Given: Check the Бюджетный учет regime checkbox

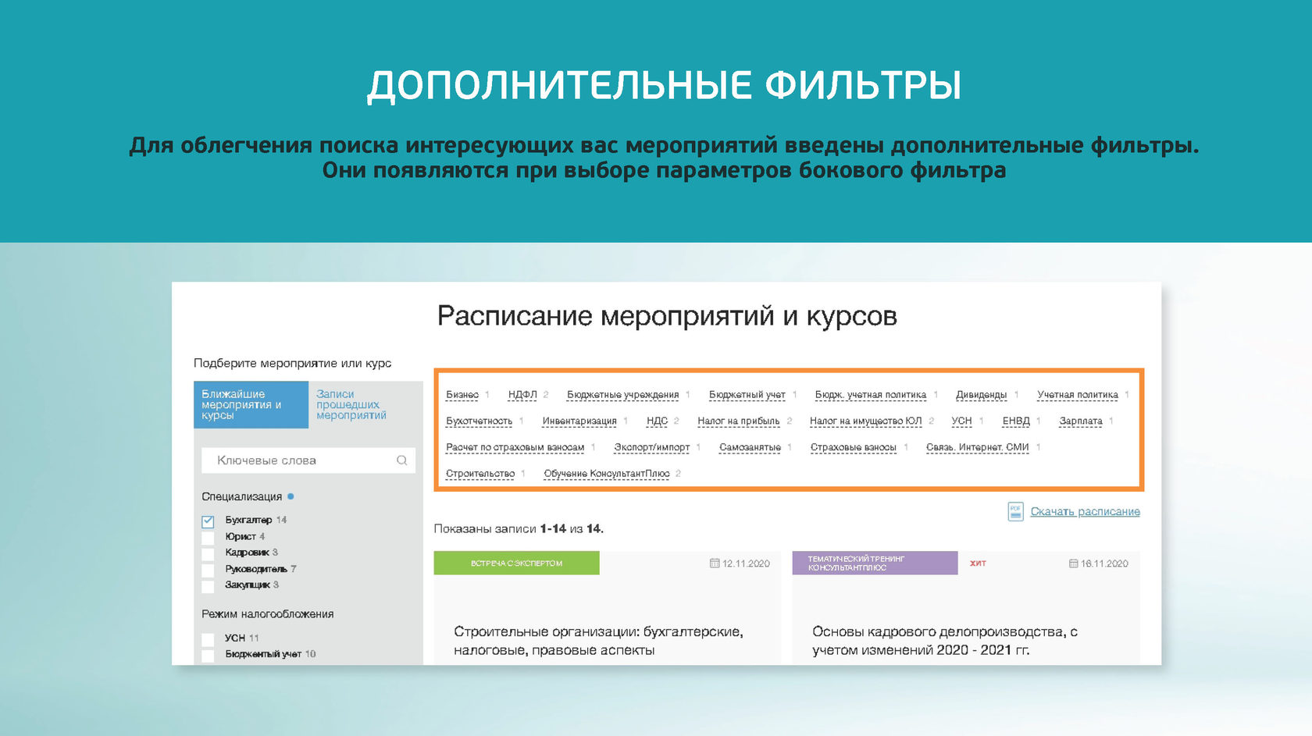Looking at the screenshot, I should tap(208, 656).
